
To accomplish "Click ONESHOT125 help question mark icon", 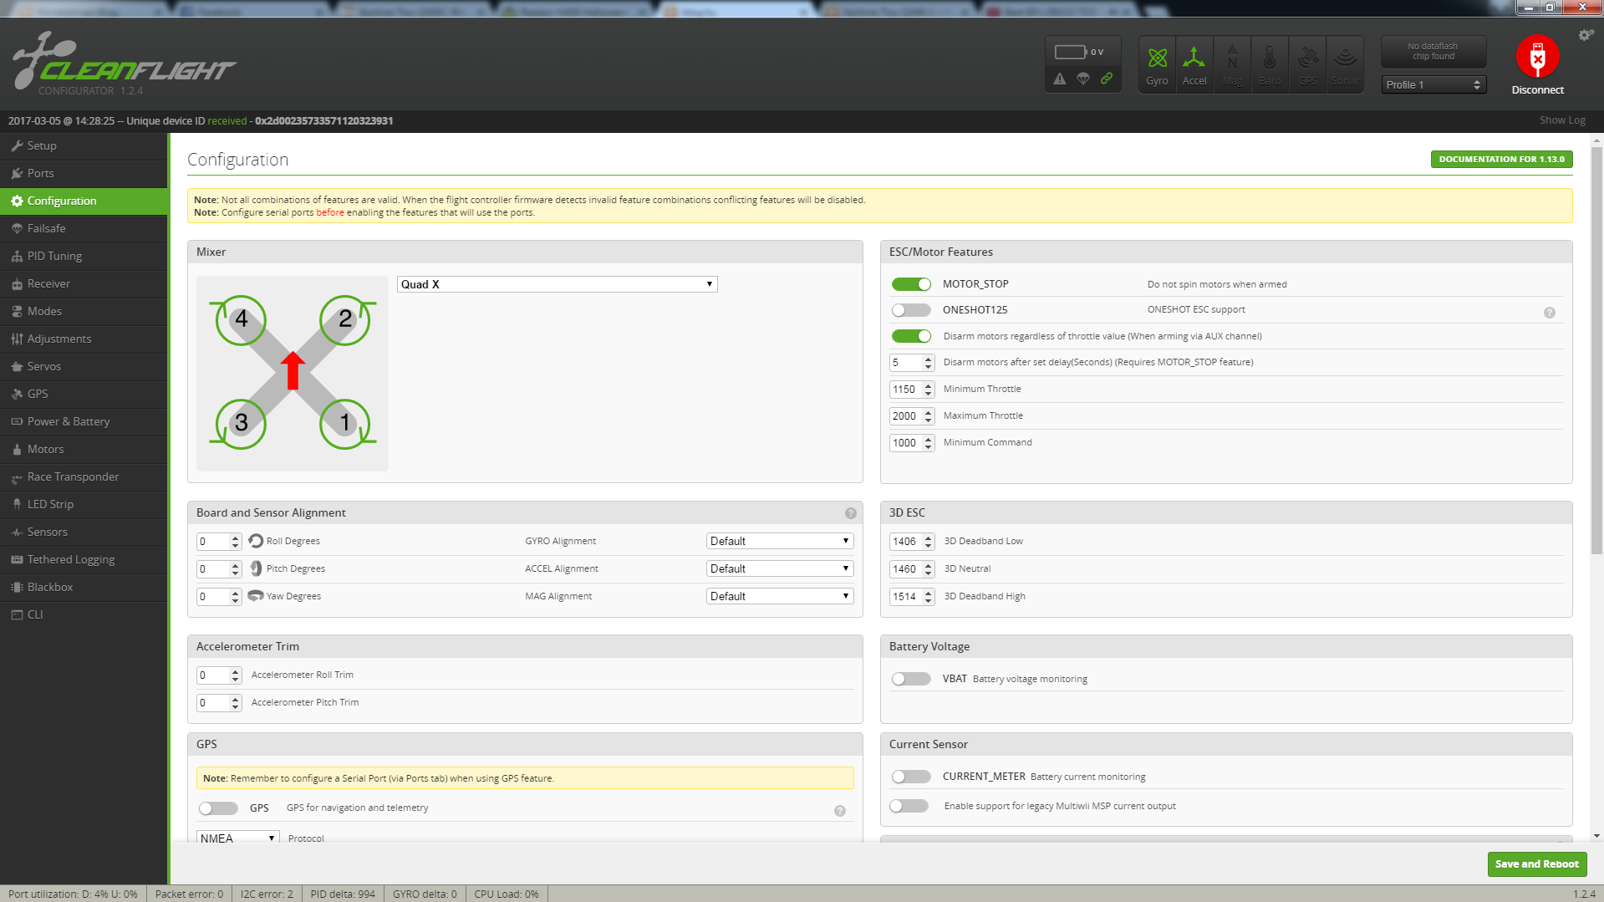I will (1549, 313).
